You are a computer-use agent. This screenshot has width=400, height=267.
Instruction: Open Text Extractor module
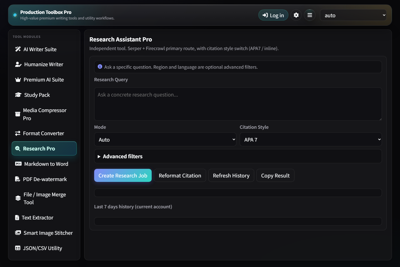click(44, 217)
